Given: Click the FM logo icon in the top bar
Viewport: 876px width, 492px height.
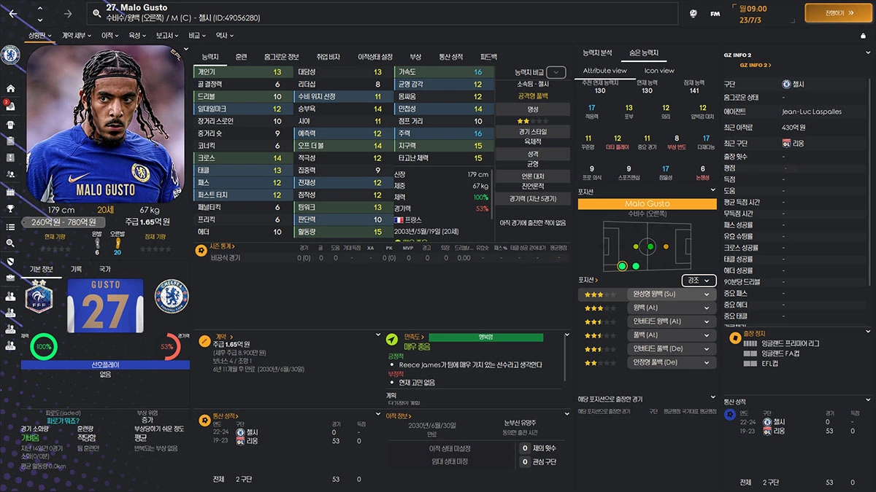Looking at the screenshot, I should click(715, 12).
